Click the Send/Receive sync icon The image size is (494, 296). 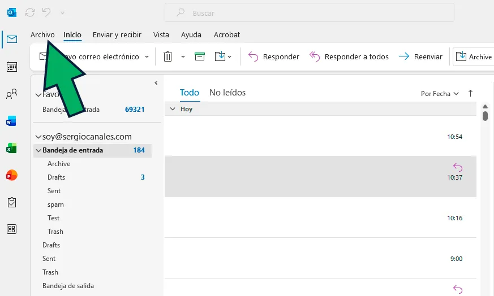click(30, 12)
